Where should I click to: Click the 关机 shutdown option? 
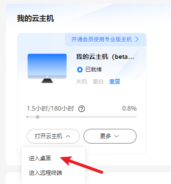82,81
